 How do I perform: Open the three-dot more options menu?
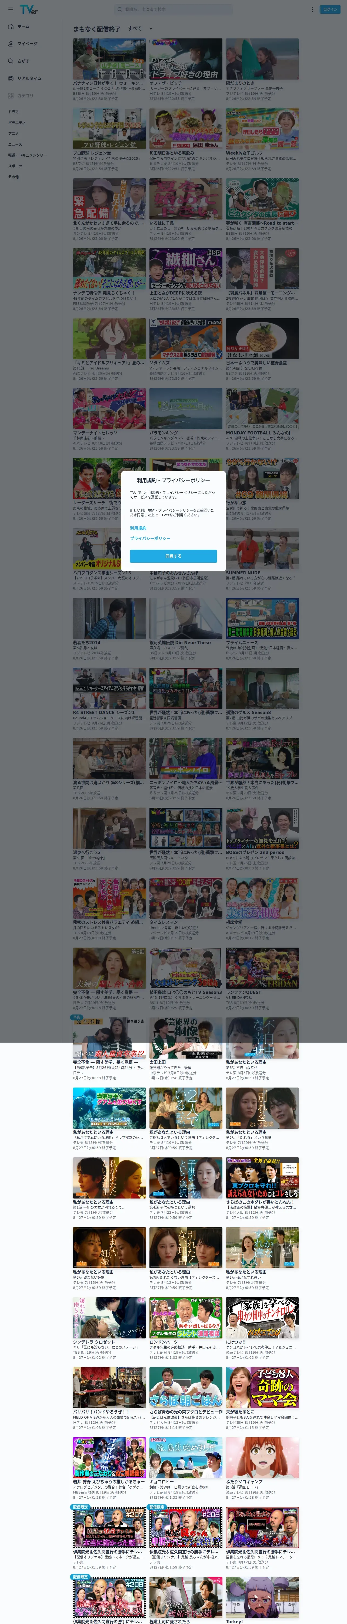point(312,9)
